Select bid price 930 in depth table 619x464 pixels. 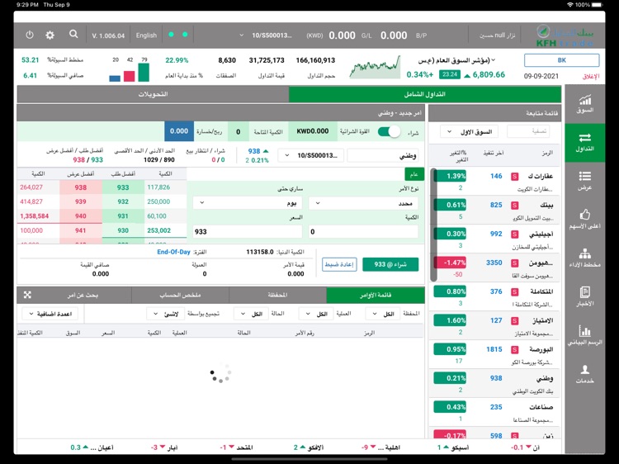point(123,230)
